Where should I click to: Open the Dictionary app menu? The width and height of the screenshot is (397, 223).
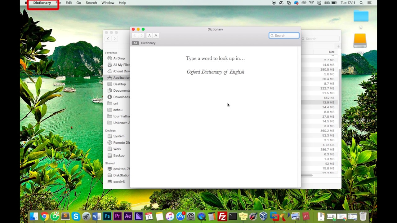point(42,3)
